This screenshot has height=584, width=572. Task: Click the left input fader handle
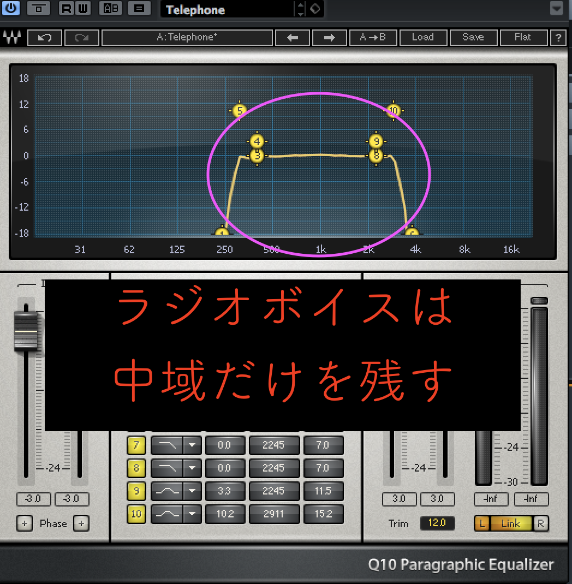(26, 331)
